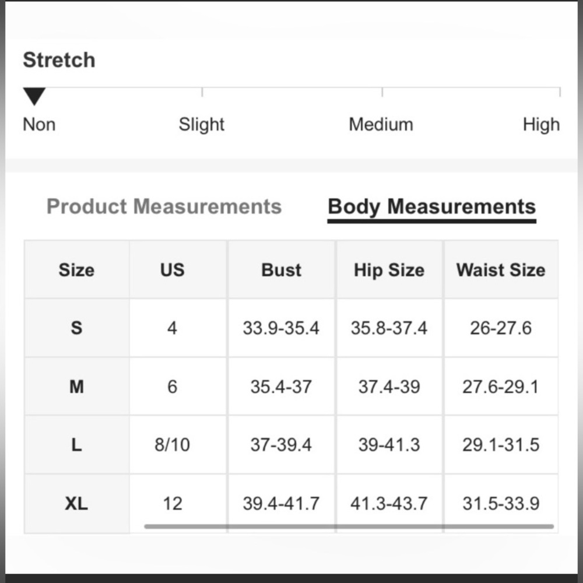
Task: Select the M size row header
Action: pos(76,387)
